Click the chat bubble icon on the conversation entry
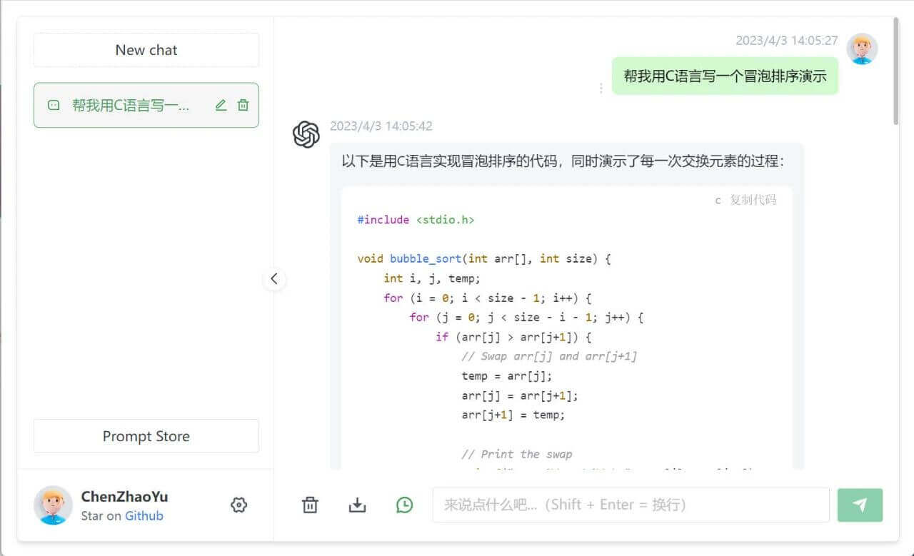The height and width of the screenshot is (556, 914). coord(54,105)
